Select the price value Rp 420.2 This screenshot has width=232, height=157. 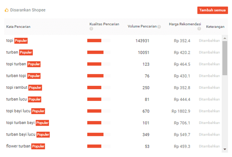[182, 53]
